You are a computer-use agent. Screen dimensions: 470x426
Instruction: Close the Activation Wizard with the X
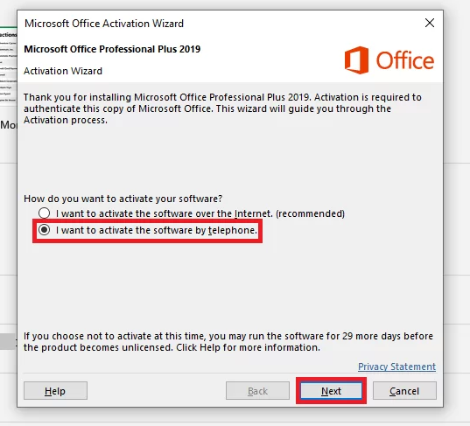click(x=430, y=23)
